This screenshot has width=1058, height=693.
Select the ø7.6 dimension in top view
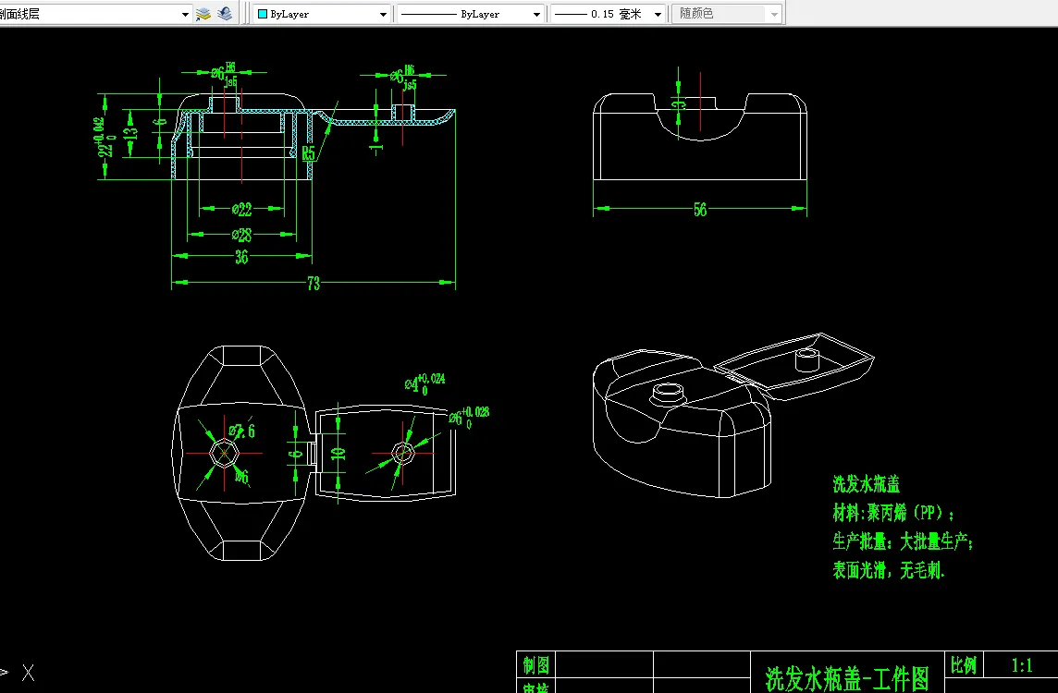[242, 430]
